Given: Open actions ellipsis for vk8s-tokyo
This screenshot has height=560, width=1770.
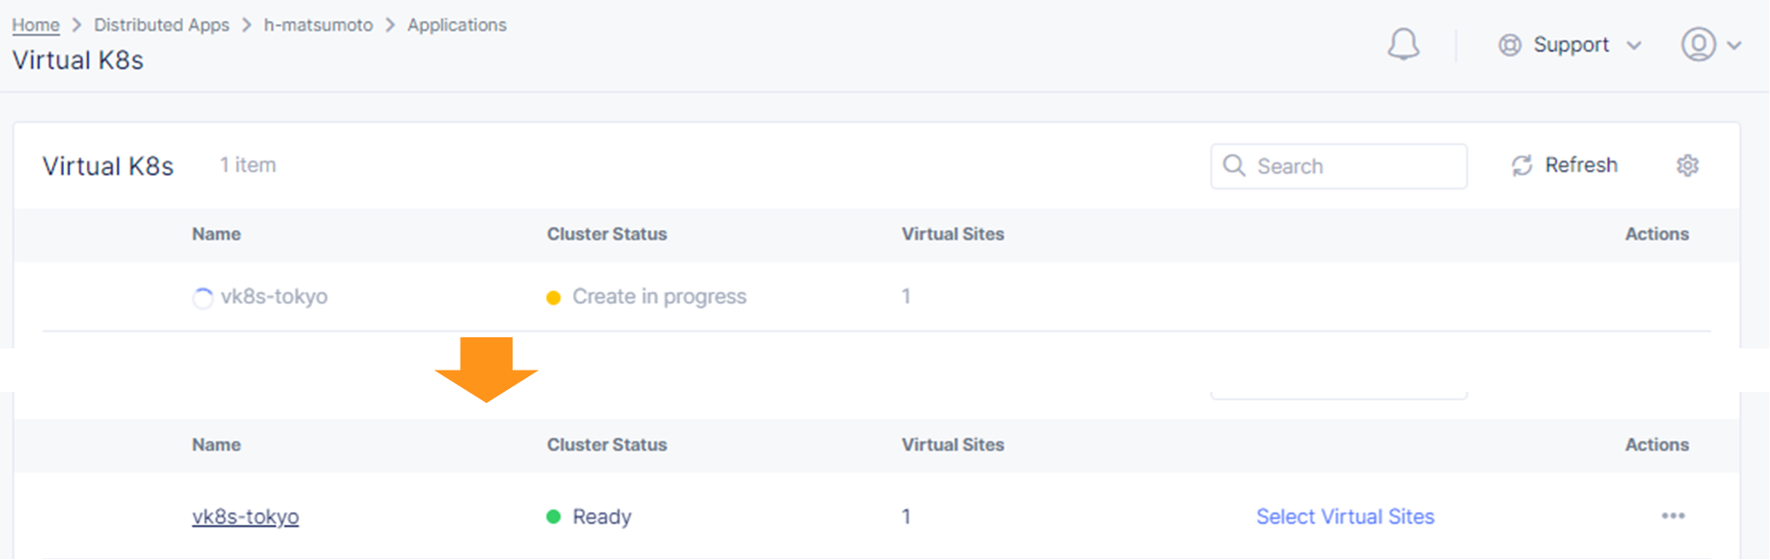Looking at the screenshot, I should [x=1672, y=516].
